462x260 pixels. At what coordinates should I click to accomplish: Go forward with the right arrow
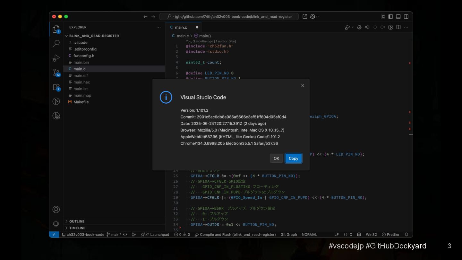pos(153,17)
